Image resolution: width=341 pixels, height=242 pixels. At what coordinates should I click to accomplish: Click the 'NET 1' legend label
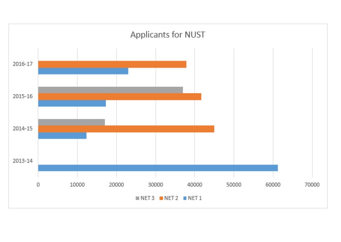pos(195,198)
